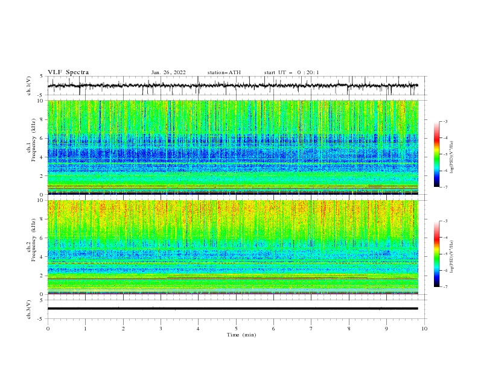This screenshot has width=478, height=369.
Task: Click the time axis tick label "3"
Action: point(161,329)
